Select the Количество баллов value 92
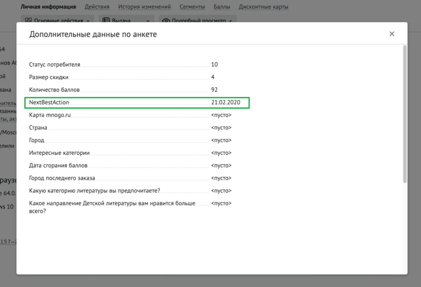 pos(214,90)
